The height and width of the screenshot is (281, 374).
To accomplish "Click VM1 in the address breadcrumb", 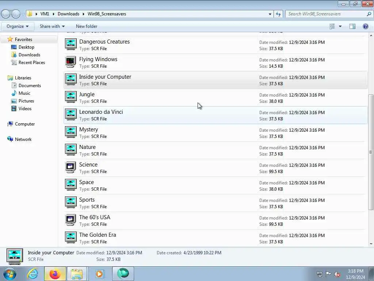I will pyautogui.click(x=45, y=14).
